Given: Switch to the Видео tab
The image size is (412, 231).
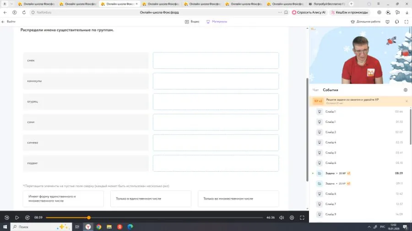Looking at the screenshot, I should pyautogui.click(x=192, y=22).
